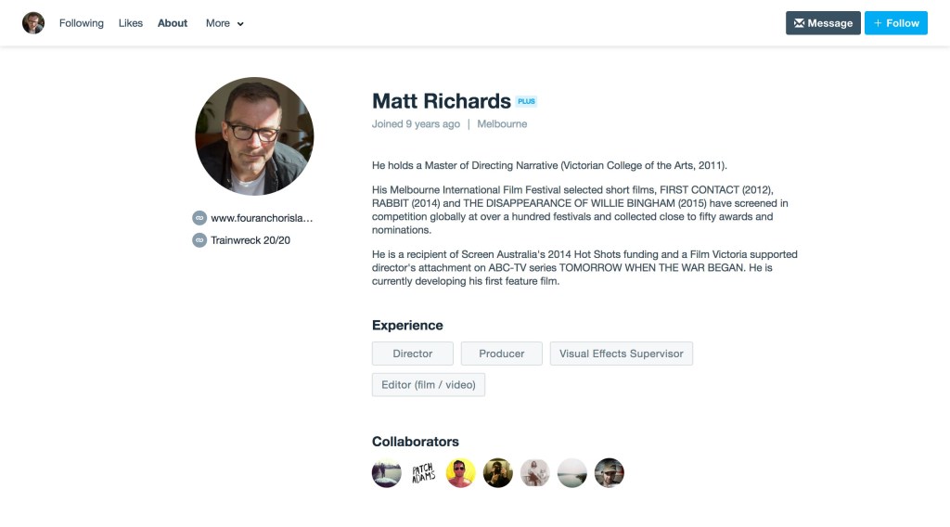Open the Following tab
This screenshot has width=950, height=527.
coord(82,23)
